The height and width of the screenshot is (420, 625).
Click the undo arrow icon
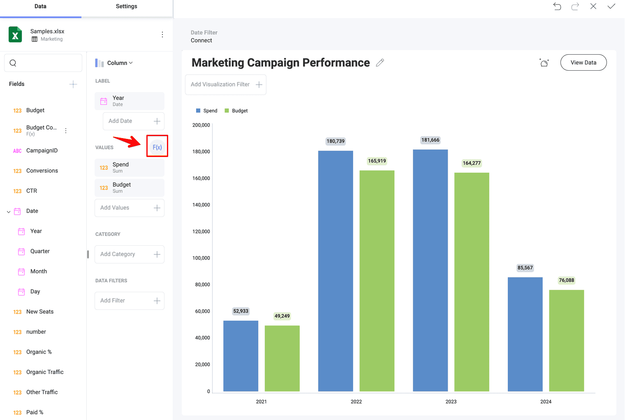coord(557,6)
